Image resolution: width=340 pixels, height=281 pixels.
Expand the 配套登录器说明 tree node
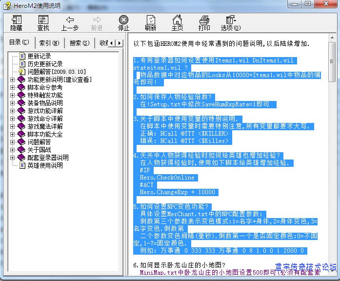[x=13, y=158]
